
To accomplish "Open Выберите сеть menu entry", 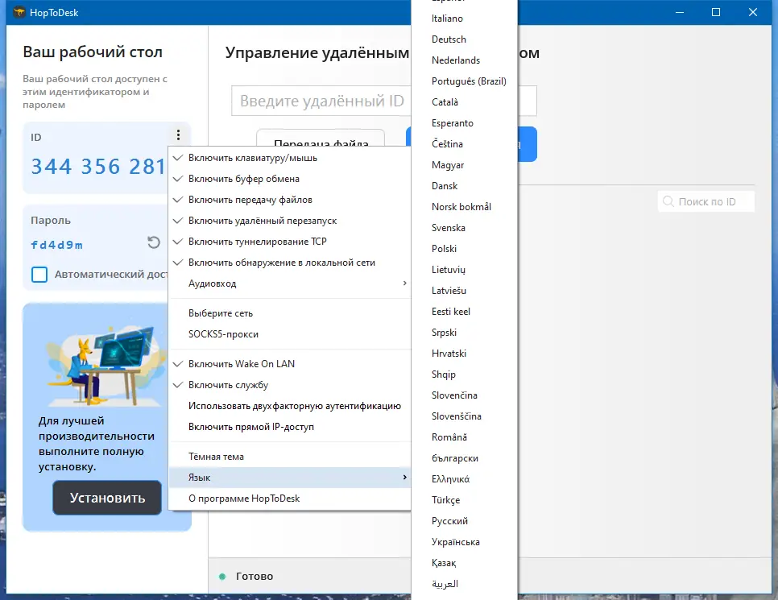I will tap(290, 313).
